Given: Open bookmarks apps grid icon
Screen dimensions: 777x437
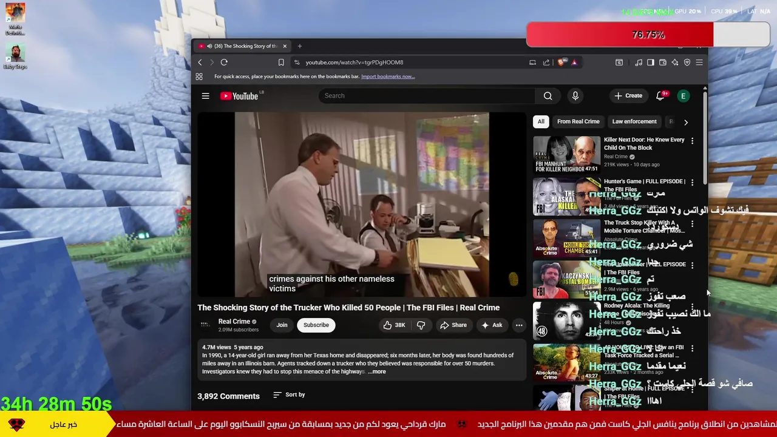Looking at the screenshot, I should pos(199,76).
